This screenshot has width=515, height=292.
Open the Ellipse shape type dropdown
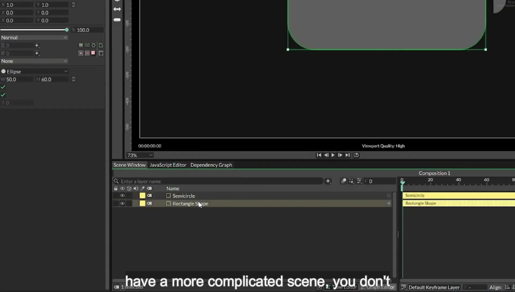point(35,71)
